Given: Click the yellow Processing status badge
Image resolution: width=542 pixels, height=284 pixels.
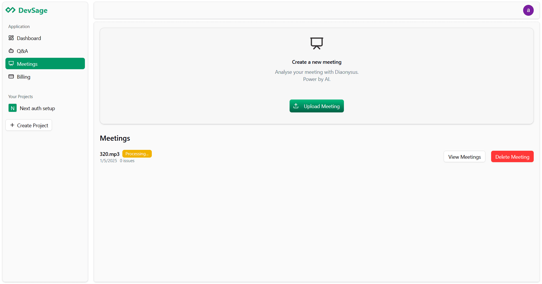Looking at the screenshot, I should tap(137, 154).
